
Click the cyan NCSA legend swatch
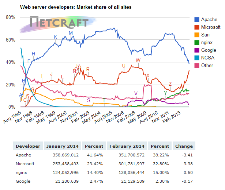(x=197, y=58)
